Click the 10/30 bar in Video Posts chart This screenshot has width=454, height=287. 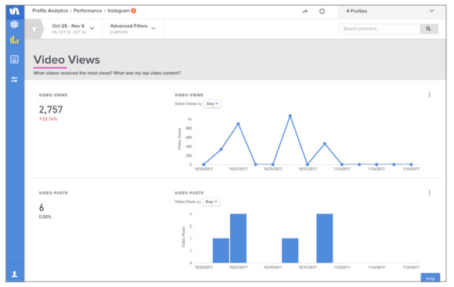(x=290, y=250)
